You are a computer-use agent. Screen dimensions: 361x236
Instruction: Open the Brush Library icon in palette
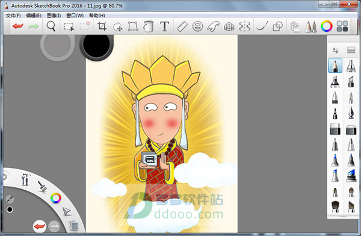[351, 50]
